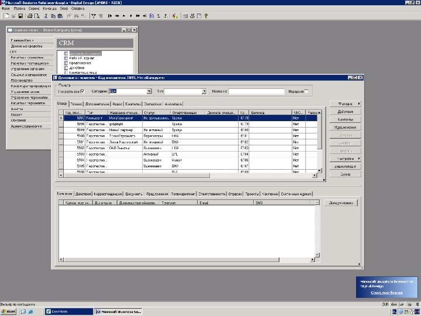Click the previous page double-arrow icon

pos(117,16)
